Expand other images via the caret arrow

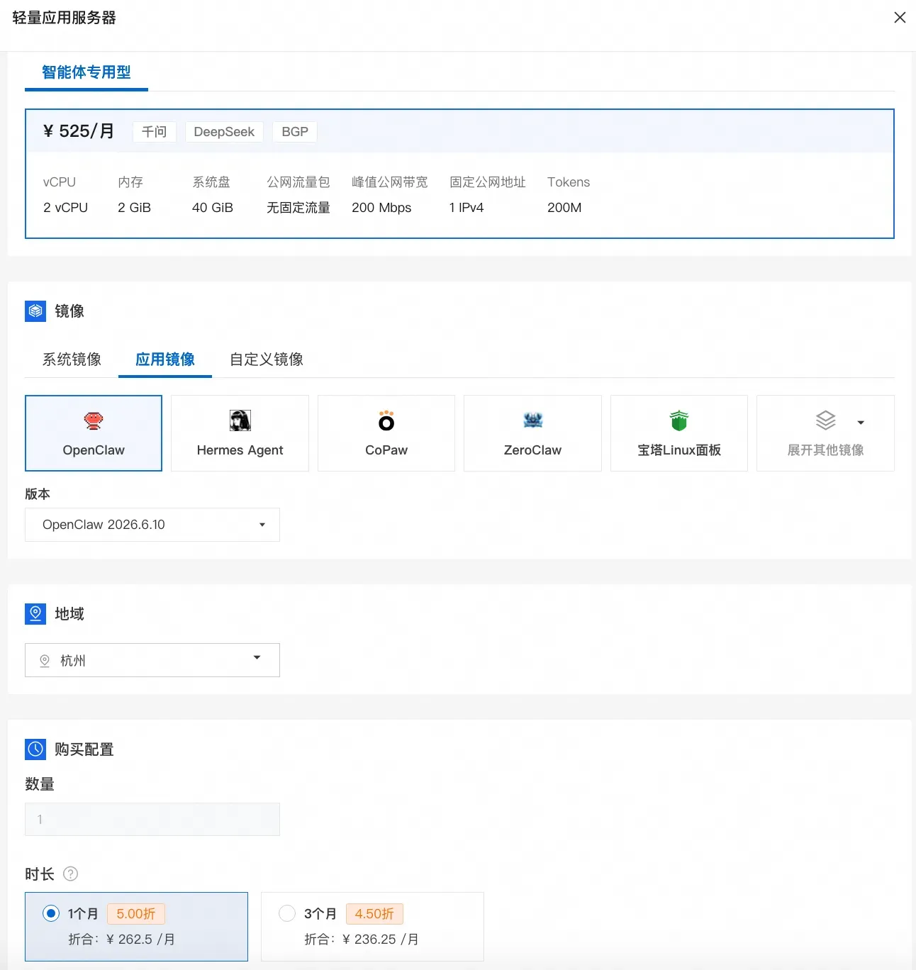tap(861, 423)
